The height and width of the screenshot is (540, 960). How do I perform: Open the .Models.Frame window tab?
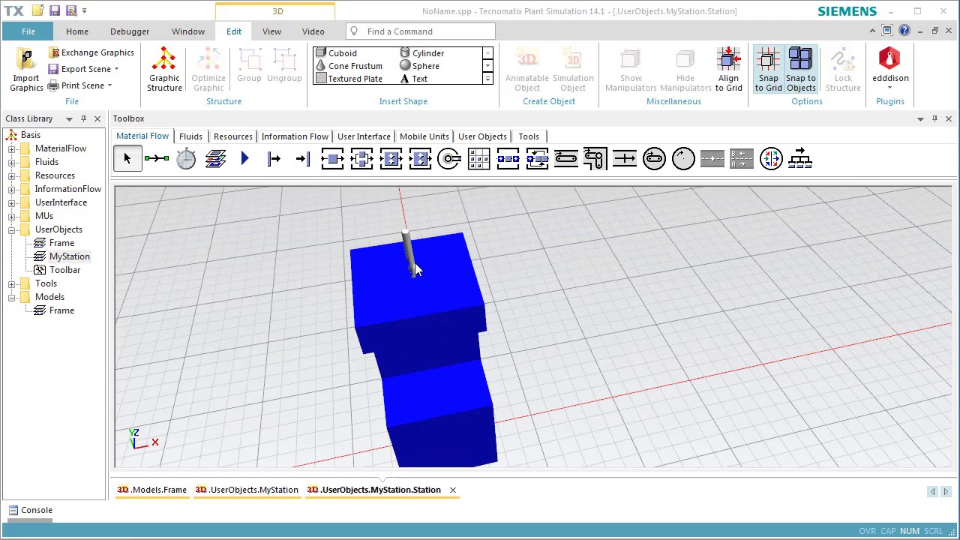pyautogui.click(x=151, y=490)
